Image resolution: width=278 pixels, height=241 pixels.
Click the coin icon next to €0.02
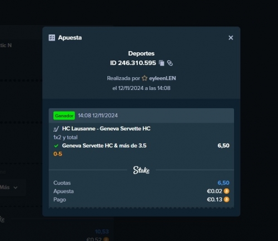point(226,191)
